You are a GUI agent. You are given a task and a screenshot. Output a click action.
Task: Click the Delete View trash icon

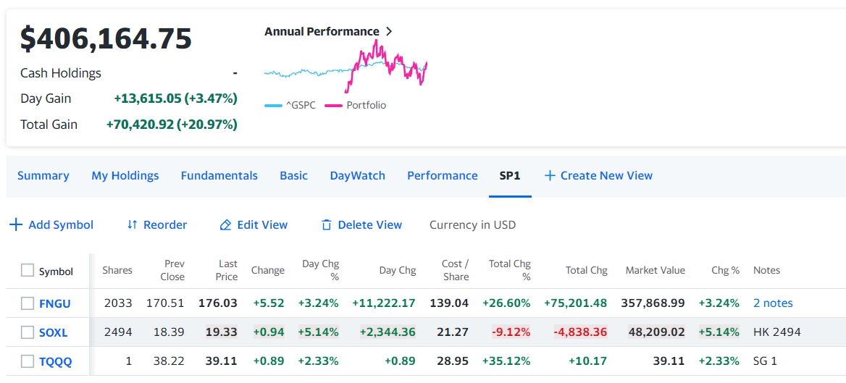pyautogui.click(x=326, y=225)
